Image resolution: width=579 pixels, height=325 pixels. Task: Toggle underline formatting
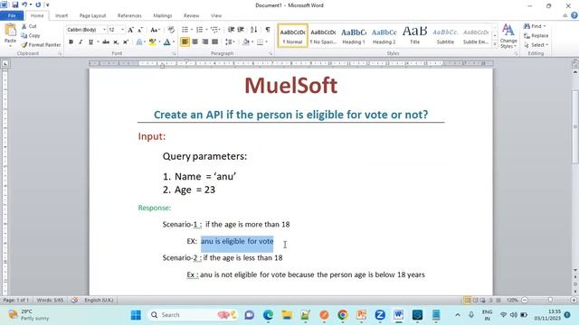pyautogui.click(x=90, y=42)
